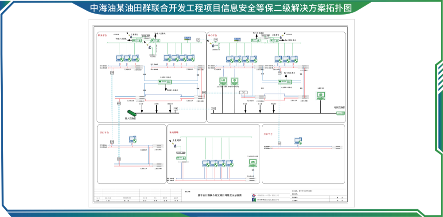Click the 中心平台 section label
The height and width of the screenshot is (217, 443).
pyautogui.click(x=213, y=35)
